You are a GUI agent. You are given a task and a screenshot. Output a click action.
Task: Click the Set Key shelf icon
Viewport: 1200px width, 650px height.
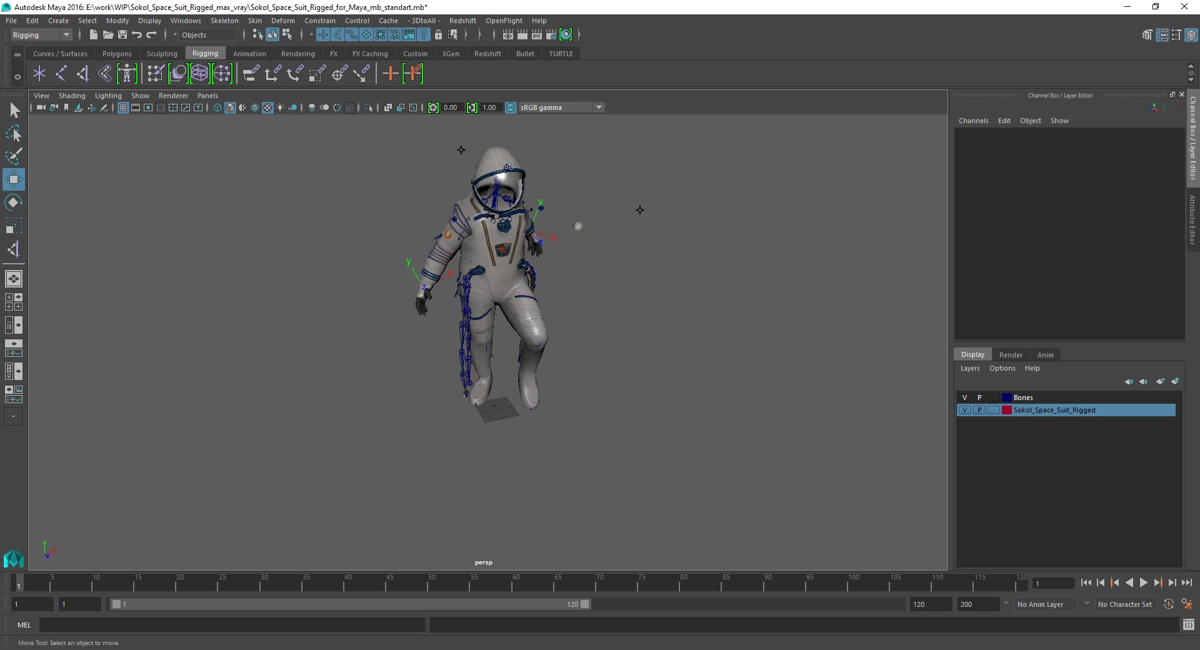[x=391, y=74]
